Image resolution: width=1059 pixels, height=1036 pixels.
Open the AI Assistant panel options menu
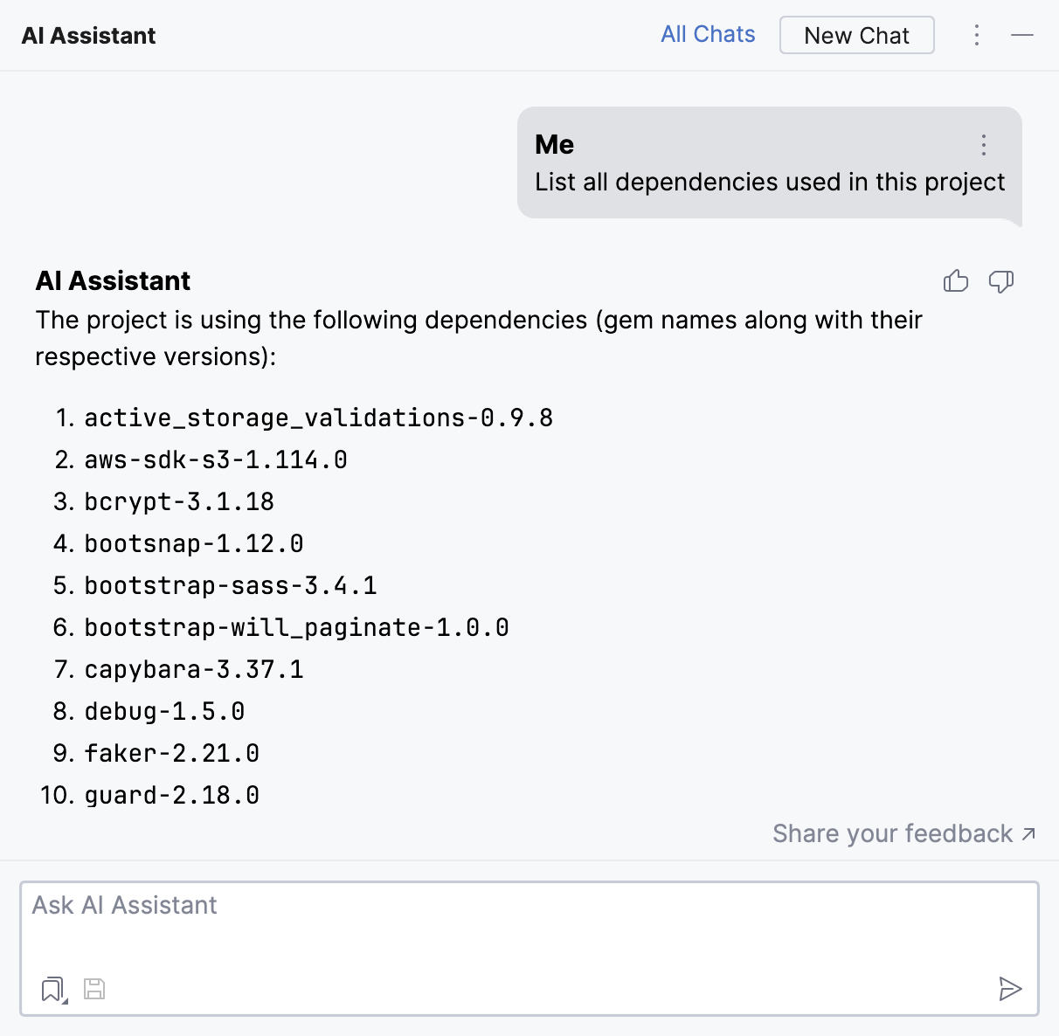coord(976,35)
